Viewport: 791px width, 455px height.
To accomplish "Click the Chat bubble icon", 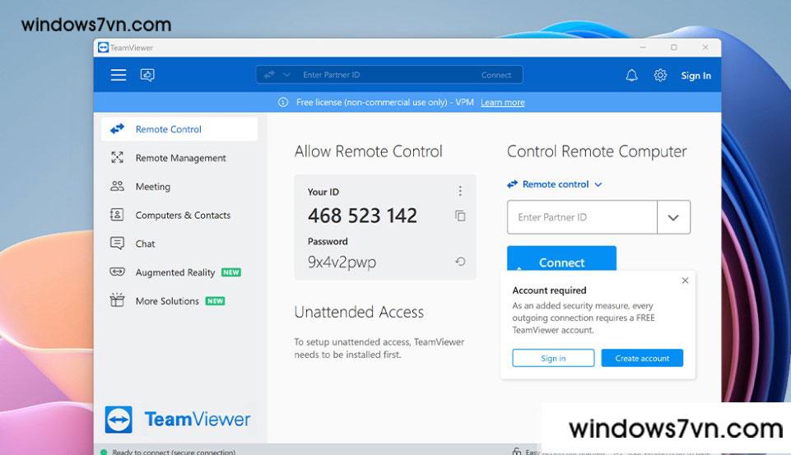I will click(x=117, y=244).
